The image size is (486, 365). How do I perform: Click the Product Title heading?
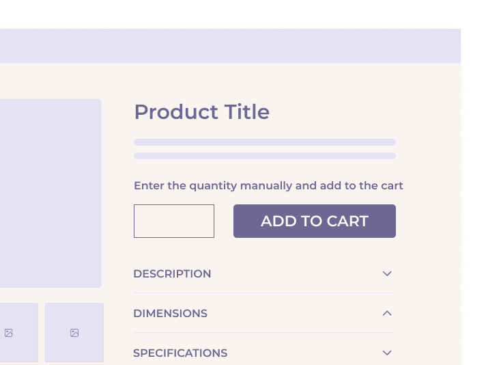(x=201, y=111)
